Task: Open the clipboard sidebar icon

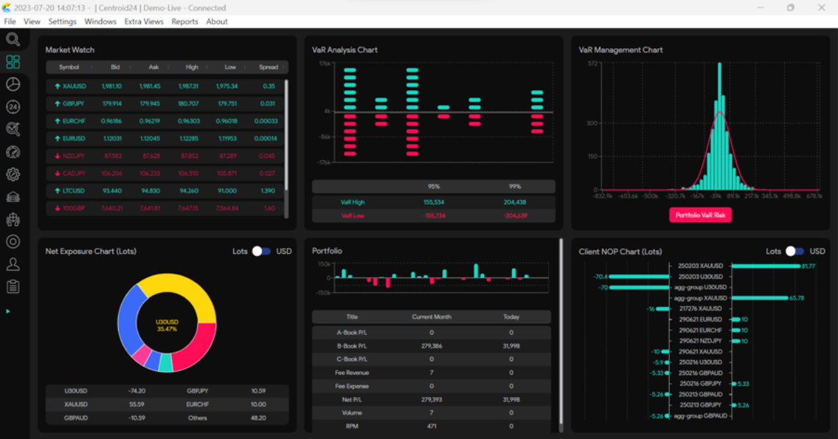Action: point(13,287)
